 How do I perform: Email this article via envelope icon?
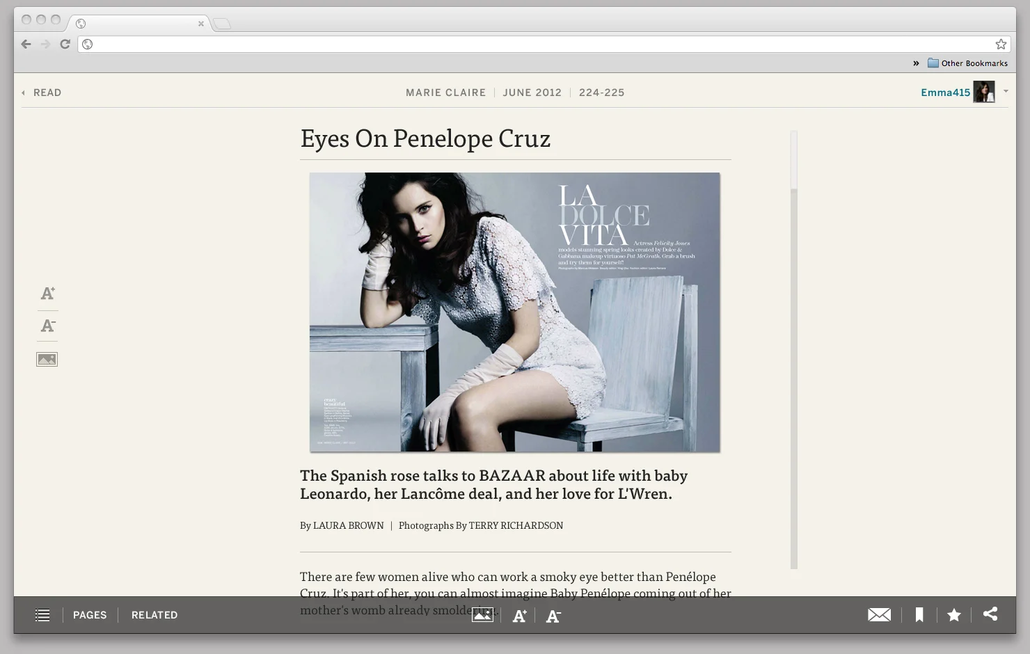879,615
